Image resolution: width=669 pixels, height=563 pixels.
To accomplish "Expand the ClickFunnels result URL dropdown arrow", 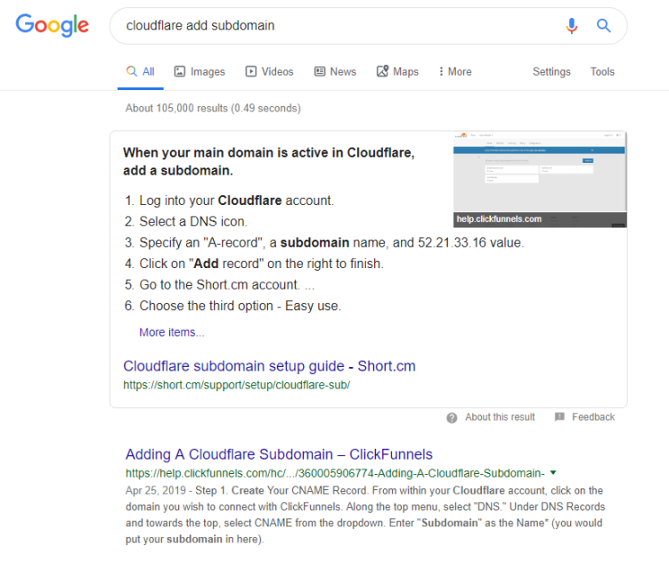I will point(553,472).
